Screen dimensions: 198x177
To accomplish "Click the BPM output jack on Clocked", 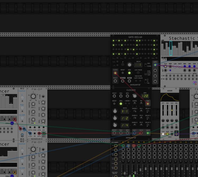I will pyautogui.click(x=127, y=133).
